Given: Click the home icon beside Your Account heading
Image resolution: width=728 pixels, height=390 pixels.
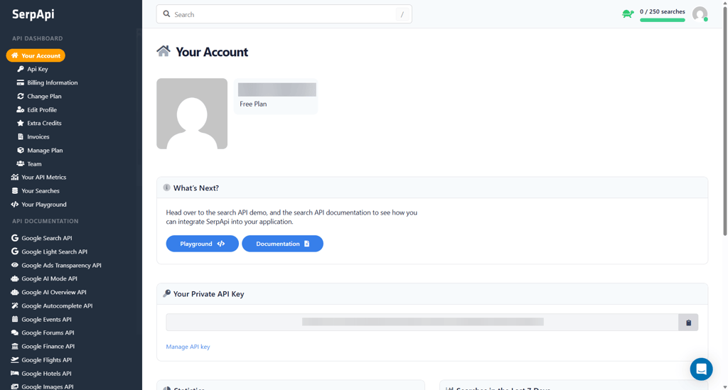Looking at the screenshot, I should point(164,51).
